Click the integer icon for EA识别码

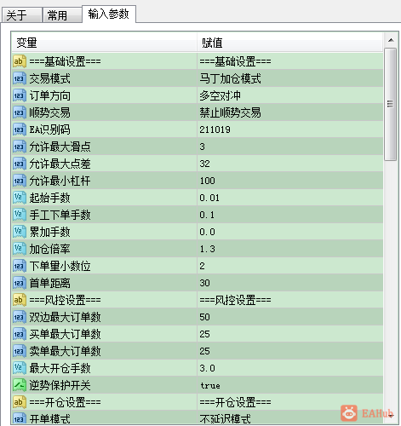(x=20, y=130)
